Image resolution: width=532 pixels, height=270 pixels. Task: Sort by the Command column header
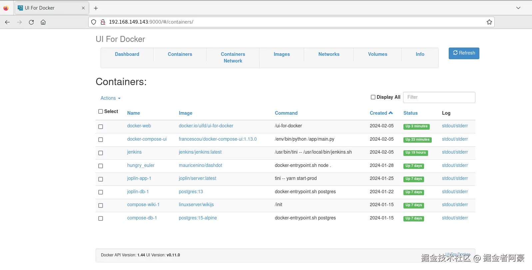286,113
